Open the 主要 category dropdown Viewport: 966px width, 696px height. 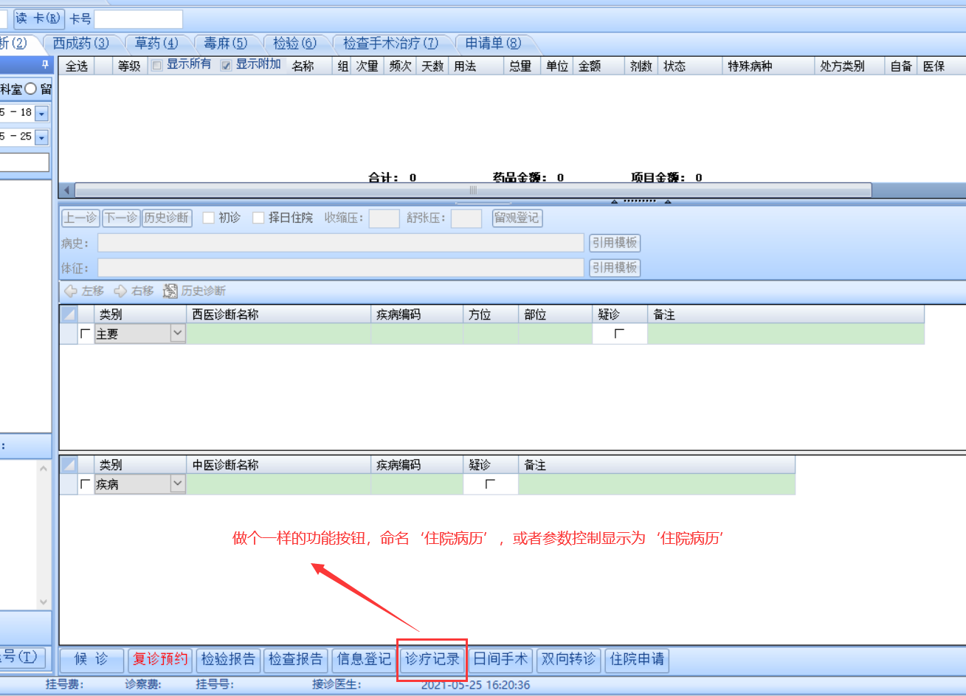(x=178, y=334)
